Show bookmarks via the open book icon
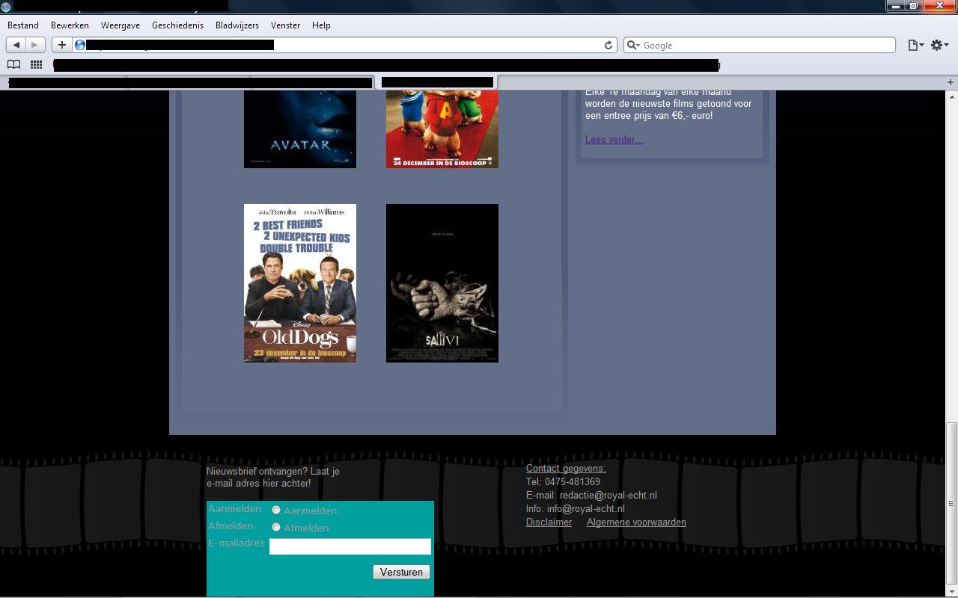The image size is (958, 598). [13, 64]
